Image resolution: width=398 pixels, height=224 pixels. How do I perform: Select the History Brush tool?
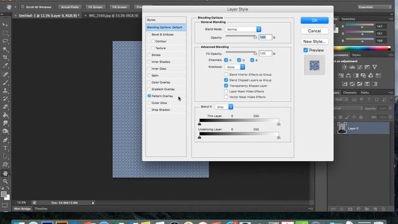pos(5,98)
